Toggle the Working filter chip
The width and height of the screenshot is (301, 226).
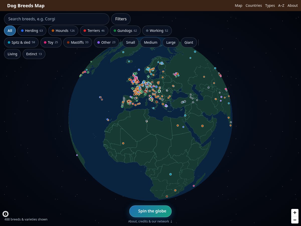coord(157,31)
